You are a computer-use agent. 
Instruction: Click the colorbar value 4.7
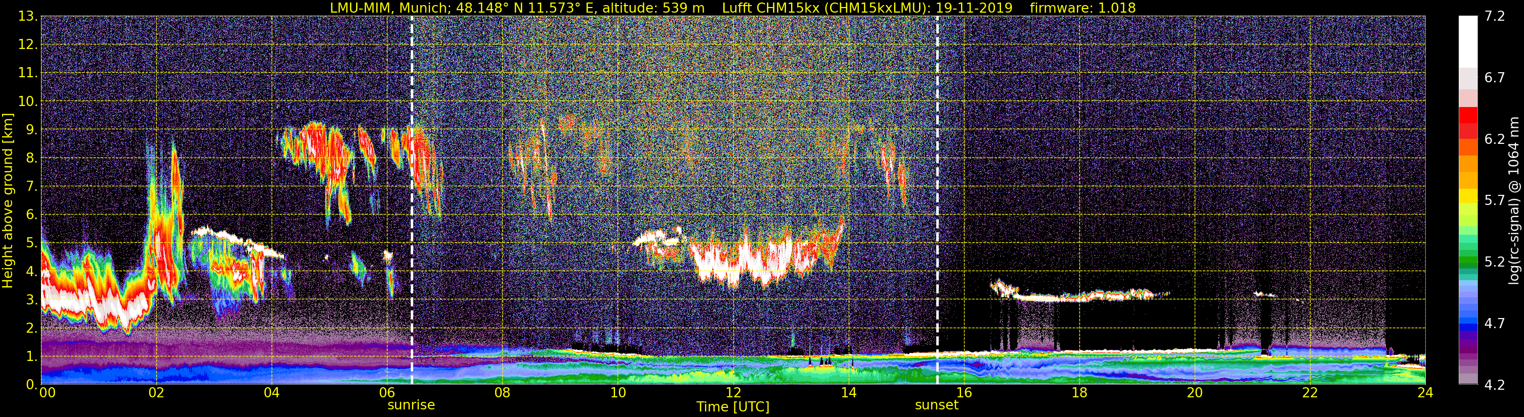pos(1495,323)
